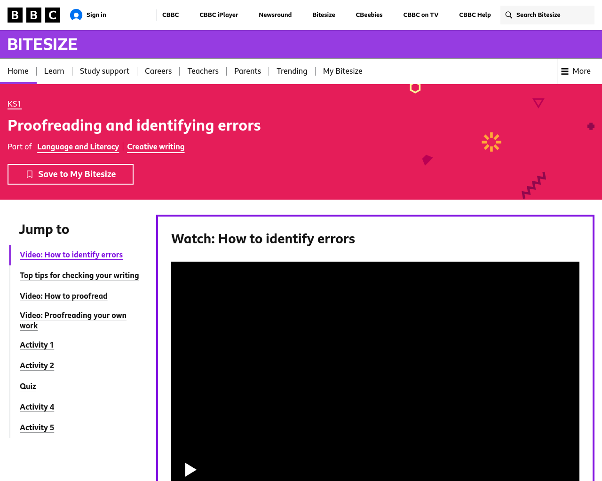Image resolution: width=602 pixels, height=481 pixels.
Task: Jump to Activity 4
Action: 37,407
